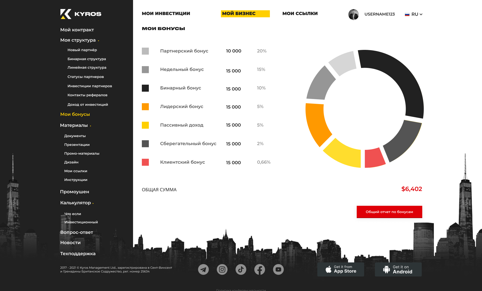Click the orange Лидерский бонус swatch
482x291 pixels.
pyautogui.click(x=145, y=107)
